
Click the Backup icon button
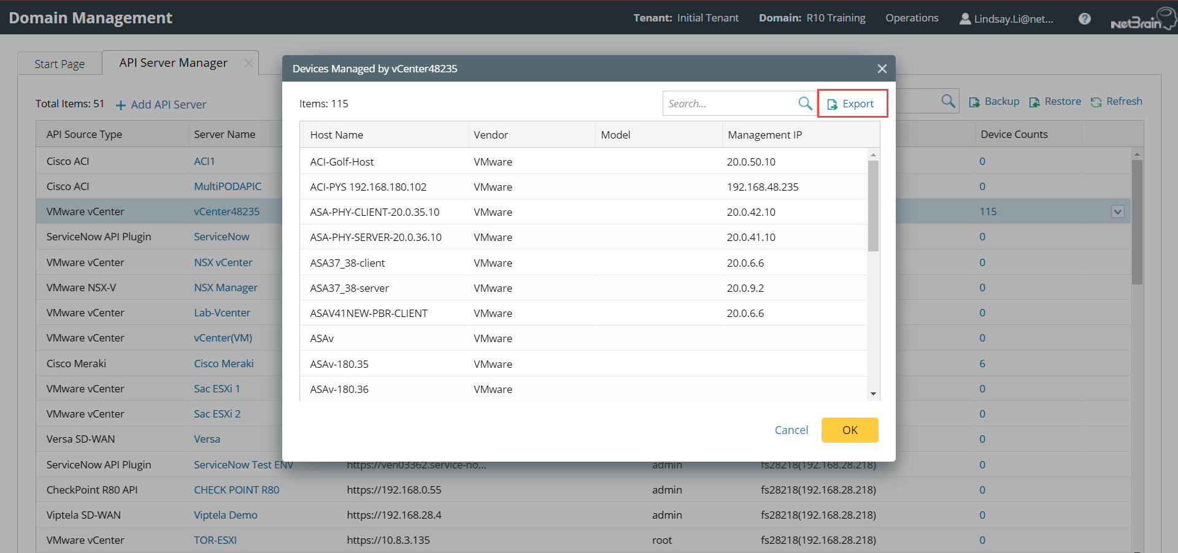(x=974, y=102)
